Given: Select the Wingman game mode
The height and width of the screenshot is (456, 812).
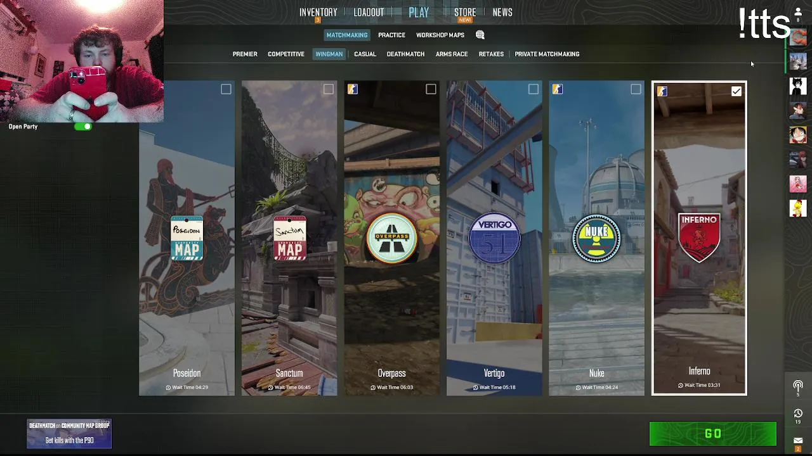Looking at the screenshot, I should click(x=329, y=54).
